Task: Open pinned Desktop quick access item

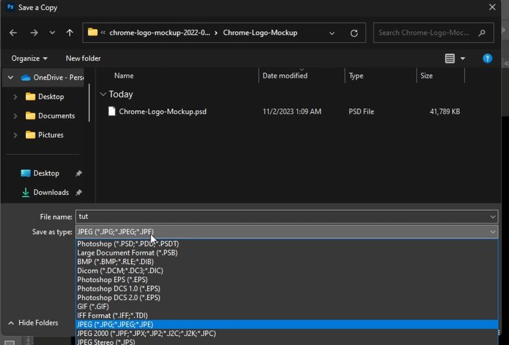Action: point(40,173)
